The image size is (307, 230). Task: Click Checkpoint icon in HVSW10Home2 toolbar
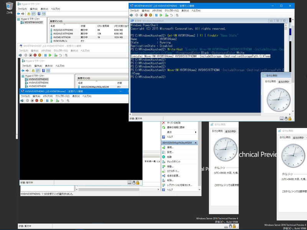point(57,100)
